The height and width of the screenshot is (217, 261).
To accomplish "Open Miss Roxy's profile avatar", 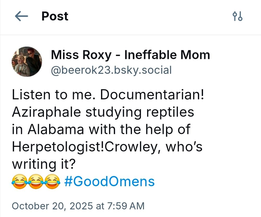I will click(x=27, y=62).
